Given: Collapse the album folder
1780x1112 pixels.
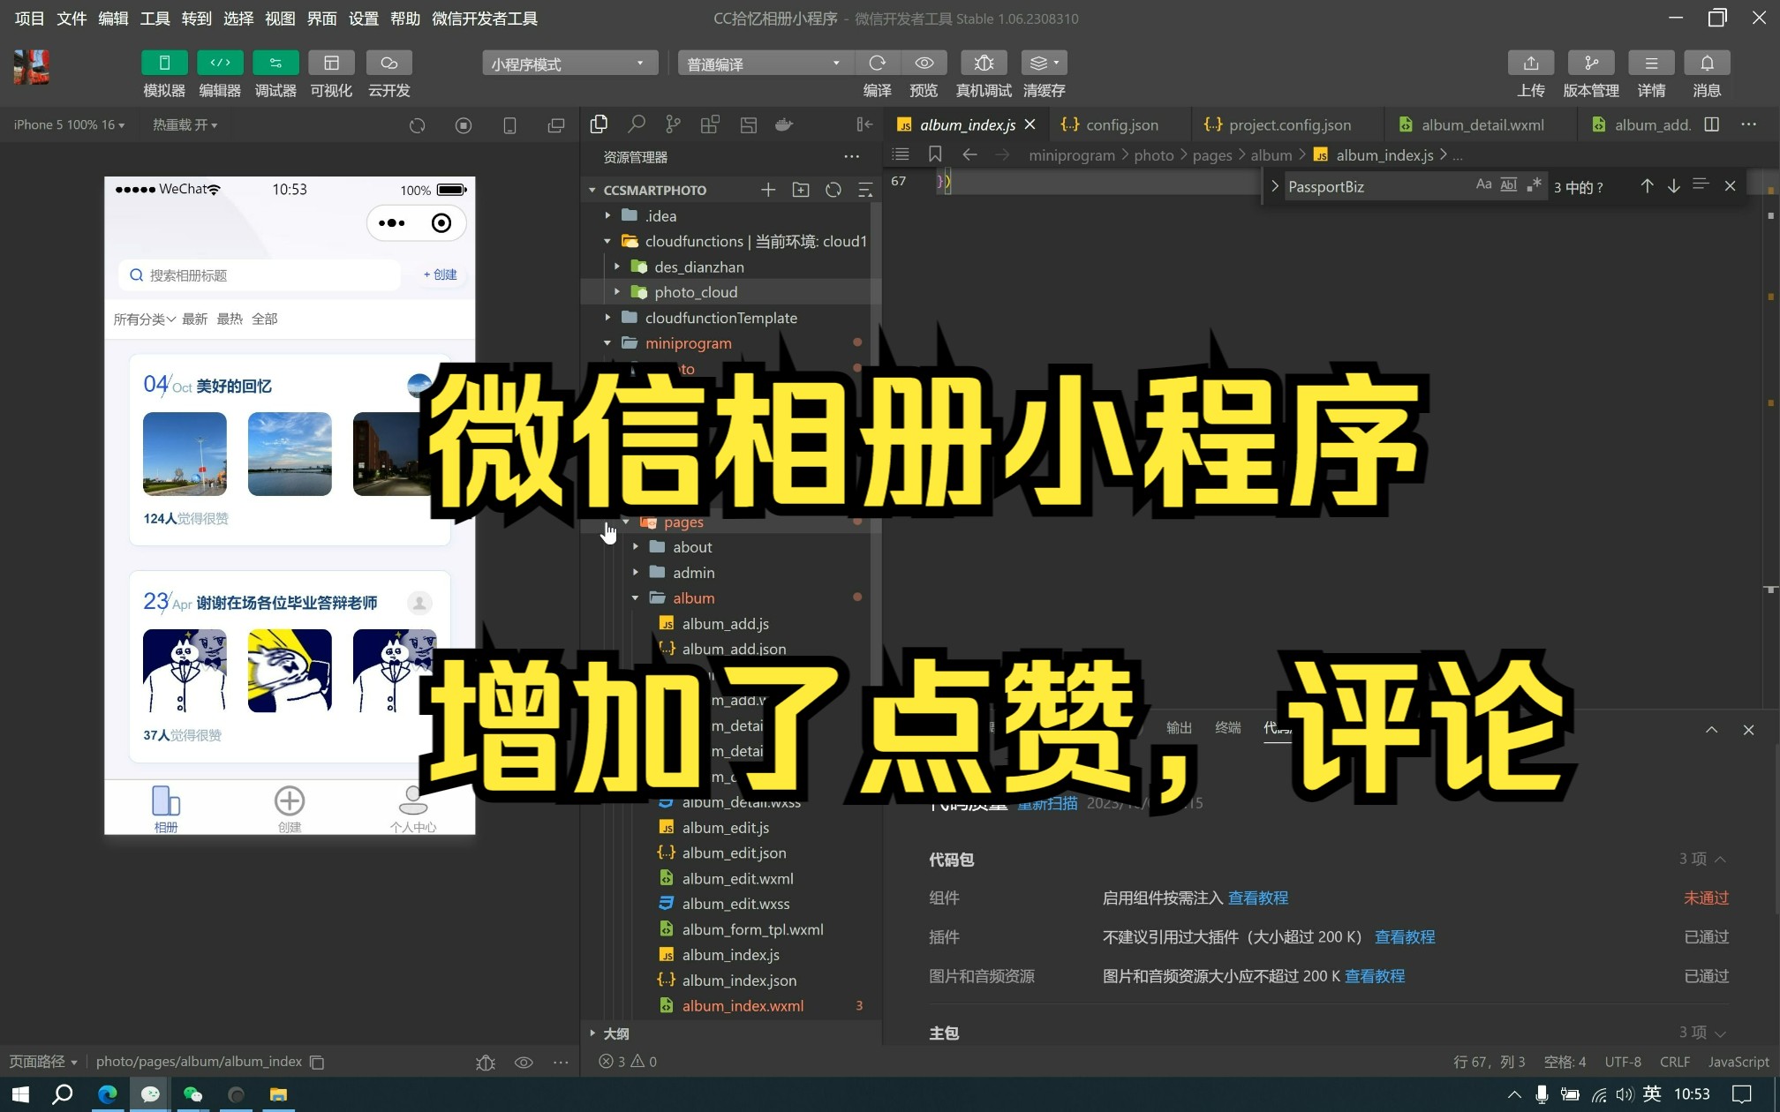Looking at the screenshot, I should pyautogui.click(x=636, y=597).
